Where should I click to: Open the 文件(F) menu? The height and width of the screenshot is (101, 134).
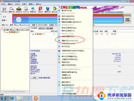pyautogui.click(x=3, y=4)
